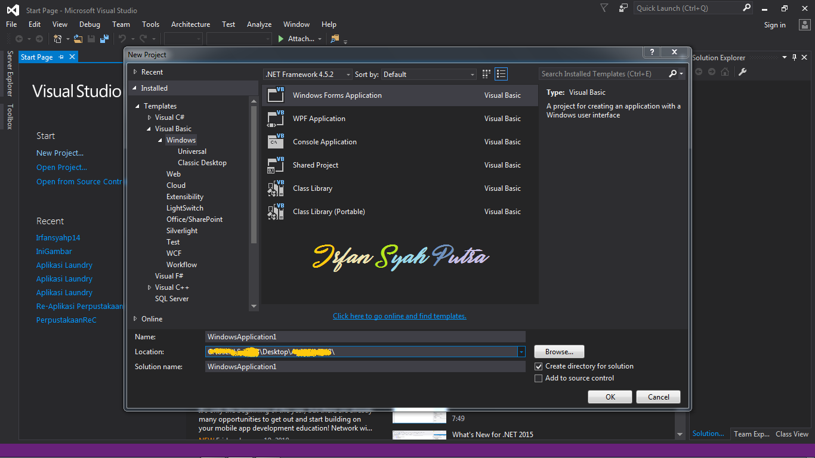Select the WPF Application template icon

276,119
